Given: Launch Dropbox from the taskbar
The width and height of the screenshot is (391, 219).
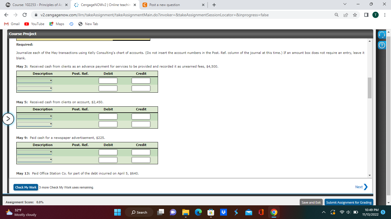Looking at the screenshot, I should (223, 212).
